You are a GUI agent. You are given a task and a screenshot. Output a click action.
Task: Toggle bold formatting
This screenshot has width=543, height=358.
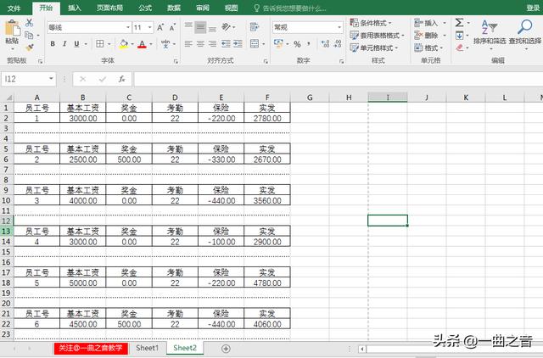point(53,44)
